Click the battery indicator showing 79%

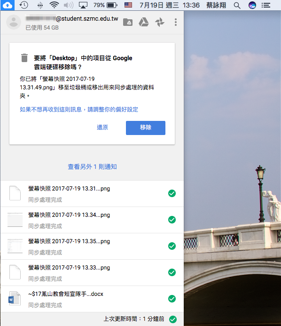(x=105, y=5)
